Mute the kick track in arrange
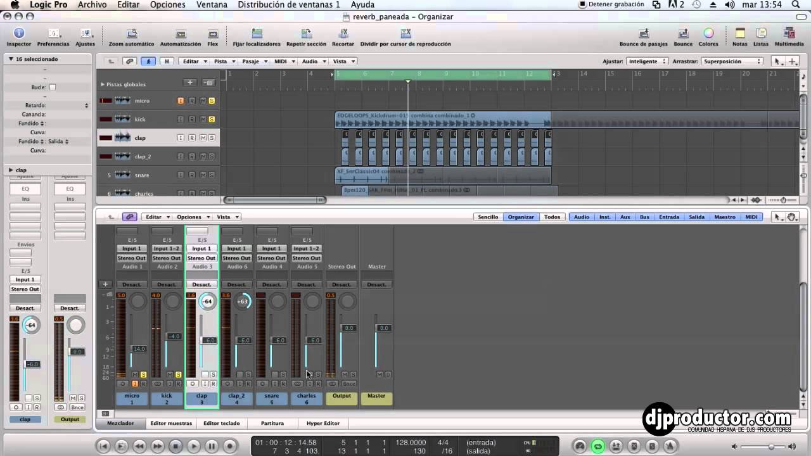 click(x=203, y=119)
